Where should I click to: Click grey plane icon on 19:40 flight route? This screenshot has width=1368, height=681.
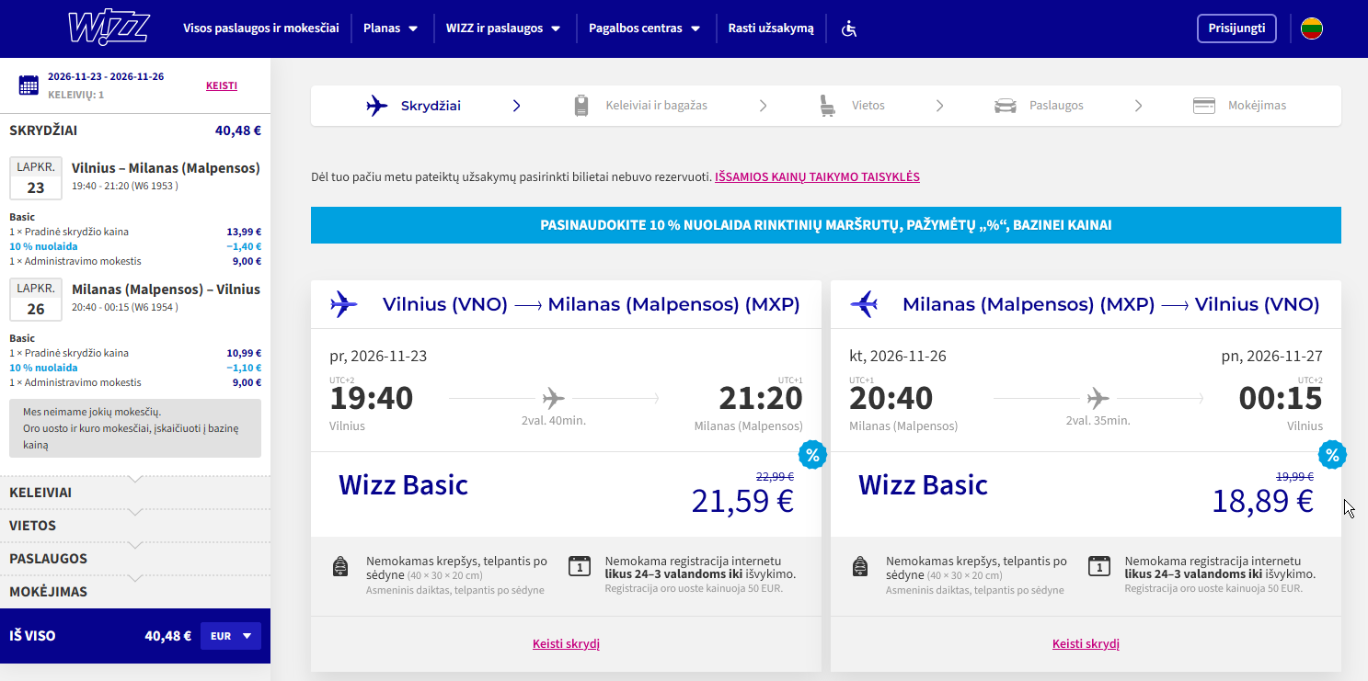coord(553,398)
